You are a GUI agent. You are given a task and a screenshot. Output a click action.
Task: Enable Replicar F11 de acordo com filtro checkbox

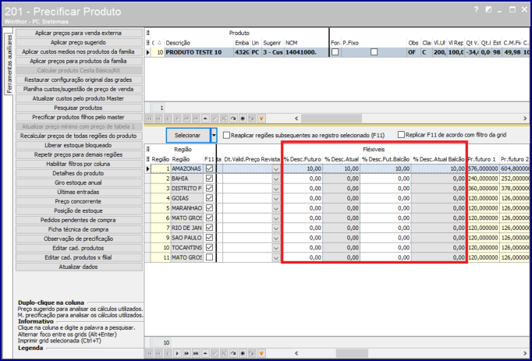click(402, 135)
